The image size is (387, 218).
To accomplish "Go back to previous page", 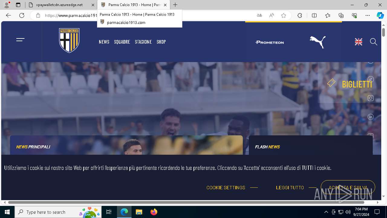I will [x=8, y=15].
